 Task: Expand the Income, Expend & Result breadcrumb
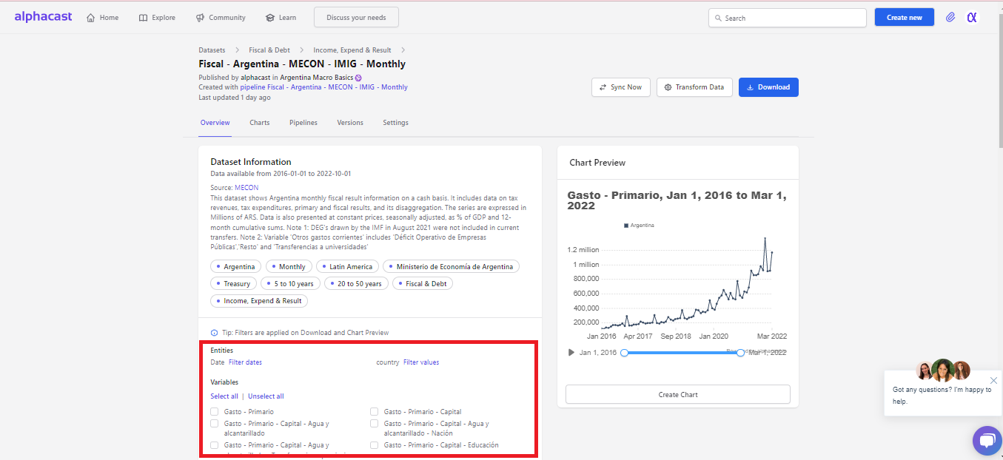click(353, 50)
